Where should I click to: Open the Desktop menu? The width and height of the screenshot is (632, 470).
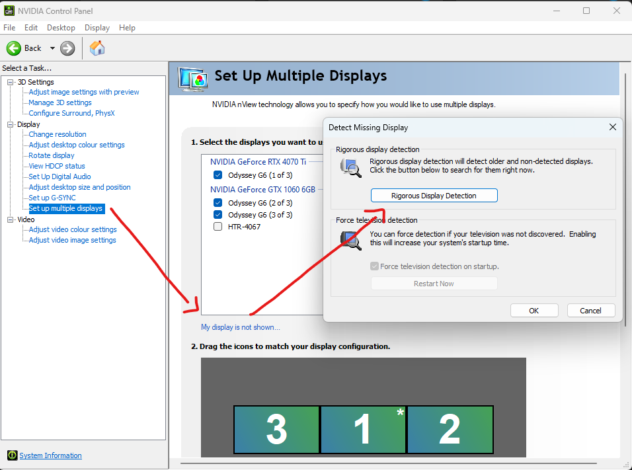pyautogui.click(x=61, y=27)
